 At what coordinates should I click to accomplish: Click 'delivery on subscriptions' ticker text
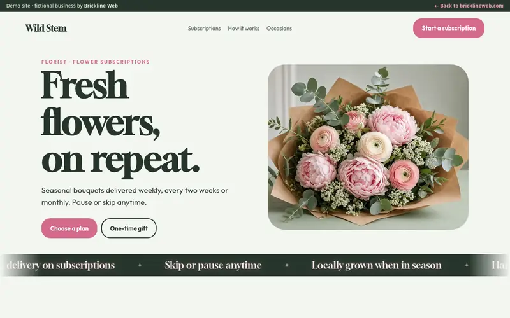pyautogui.click(x=61, y=265)
